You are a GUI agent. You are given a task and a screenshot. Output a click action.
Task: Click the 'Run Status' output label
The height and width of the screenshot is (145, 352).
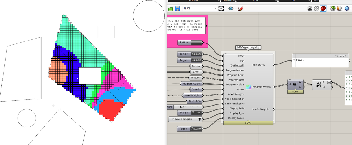point(259,65)
